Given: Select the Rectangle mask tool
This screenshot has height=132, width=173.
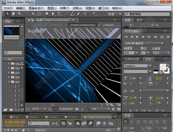Looking at the screenshot, I should tap(47, 14).
